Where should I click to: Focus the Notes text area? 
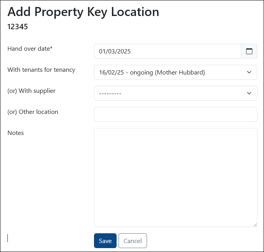[x=175, y=177]
